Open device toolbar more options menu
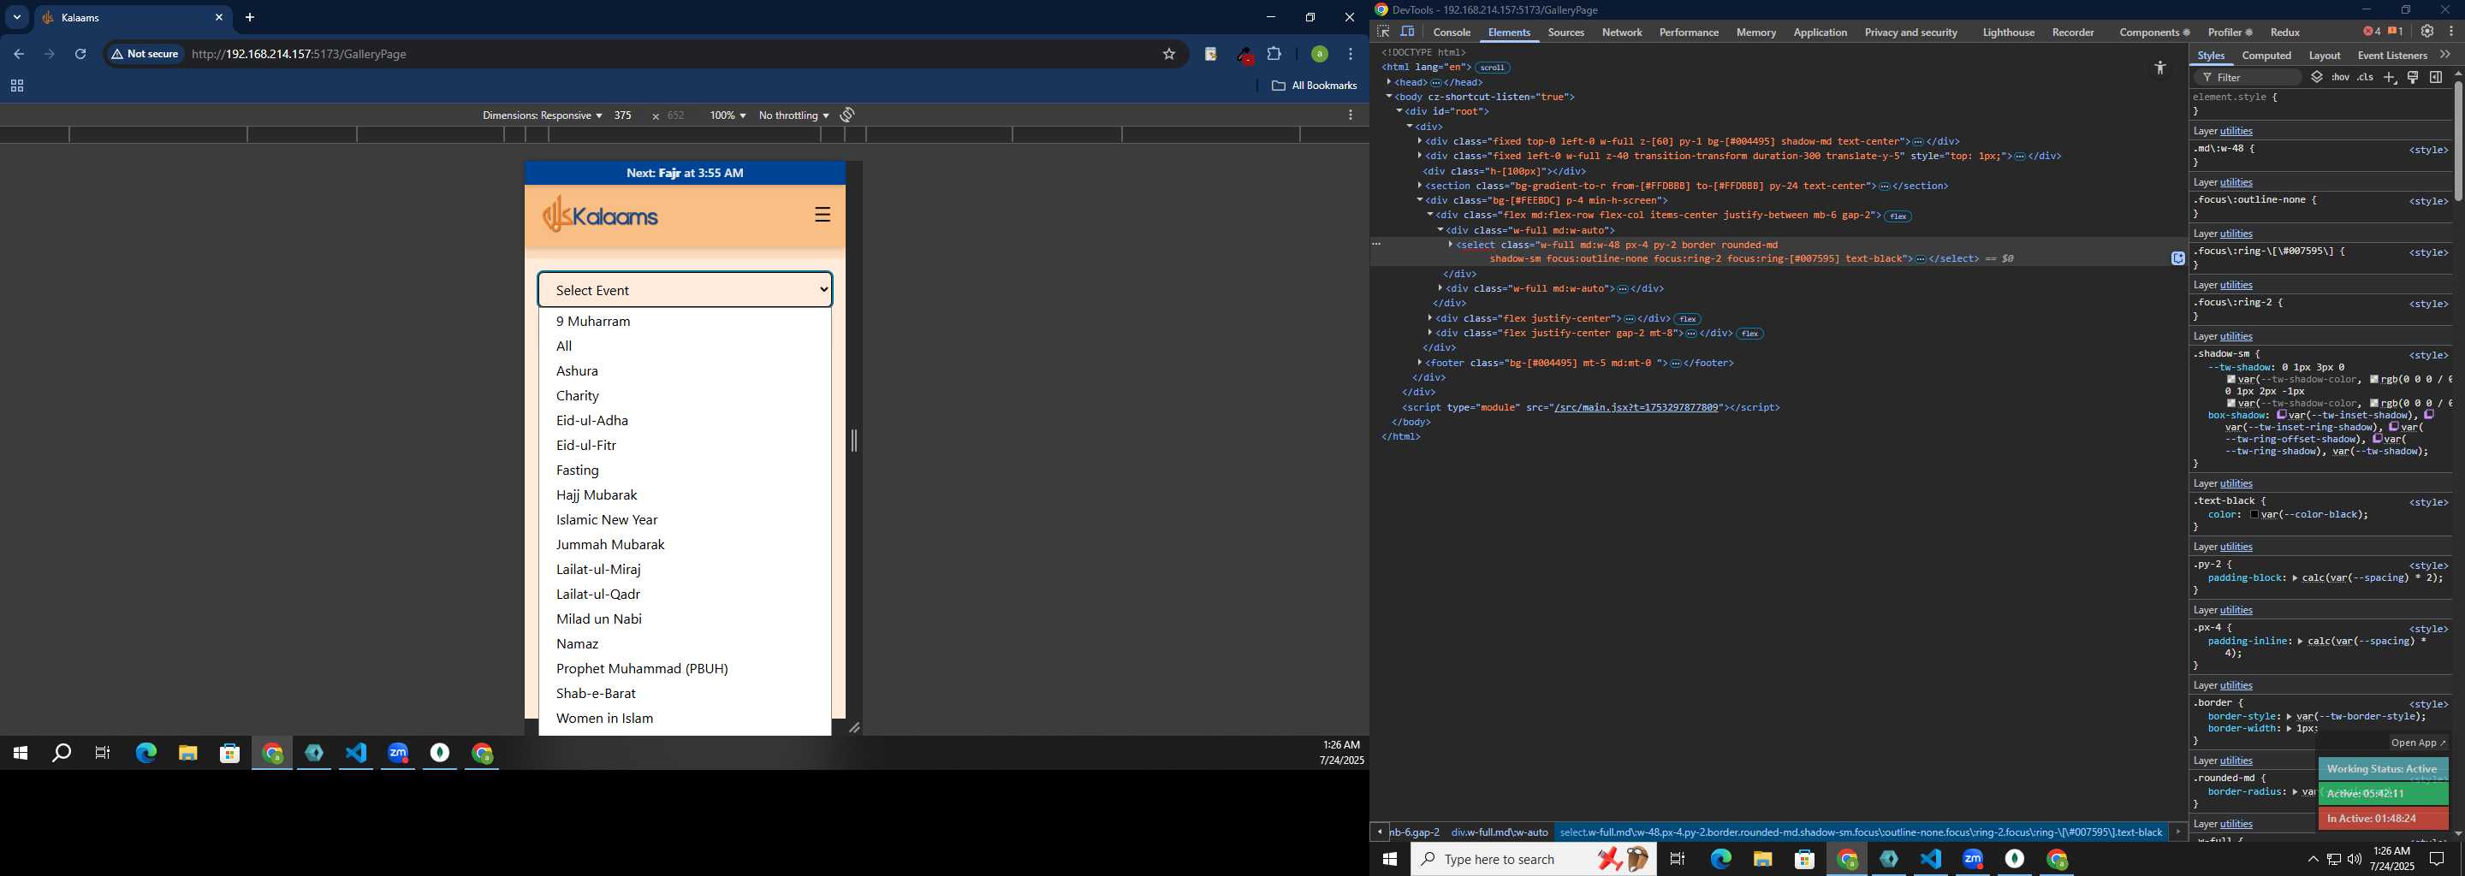Image resolution: width=2465 pixels, height=876 pixels. (1351, 115)
